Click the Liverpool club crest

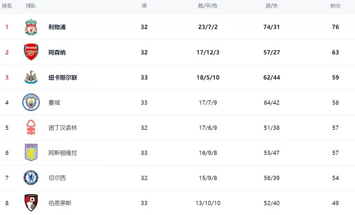(31, 27)
